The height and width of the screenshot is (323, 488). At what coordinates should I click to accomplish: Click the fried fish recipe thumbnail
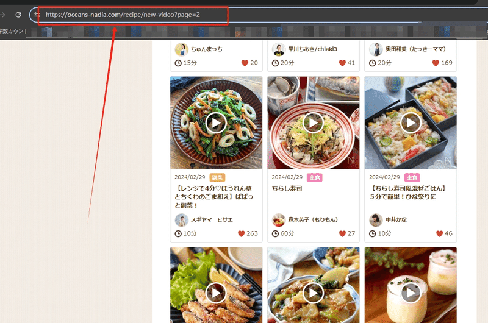217,285
